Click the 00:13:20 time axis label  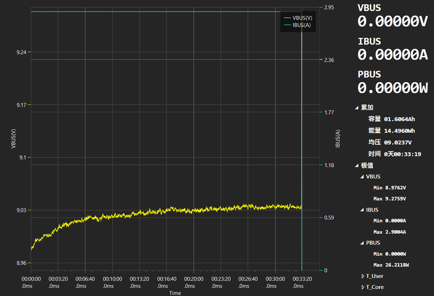click(x=140, y=282)
